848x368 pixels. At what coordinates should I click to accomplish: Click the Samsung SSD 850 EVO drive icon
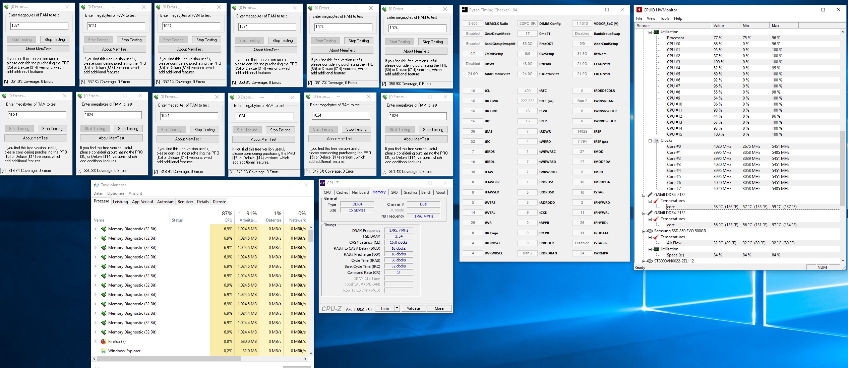[650, 231]
